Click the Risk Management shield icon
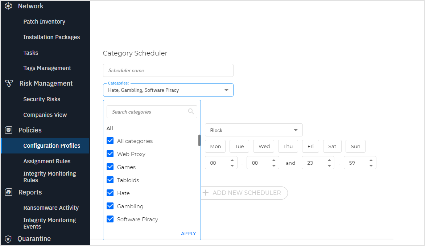 (8, 83)
